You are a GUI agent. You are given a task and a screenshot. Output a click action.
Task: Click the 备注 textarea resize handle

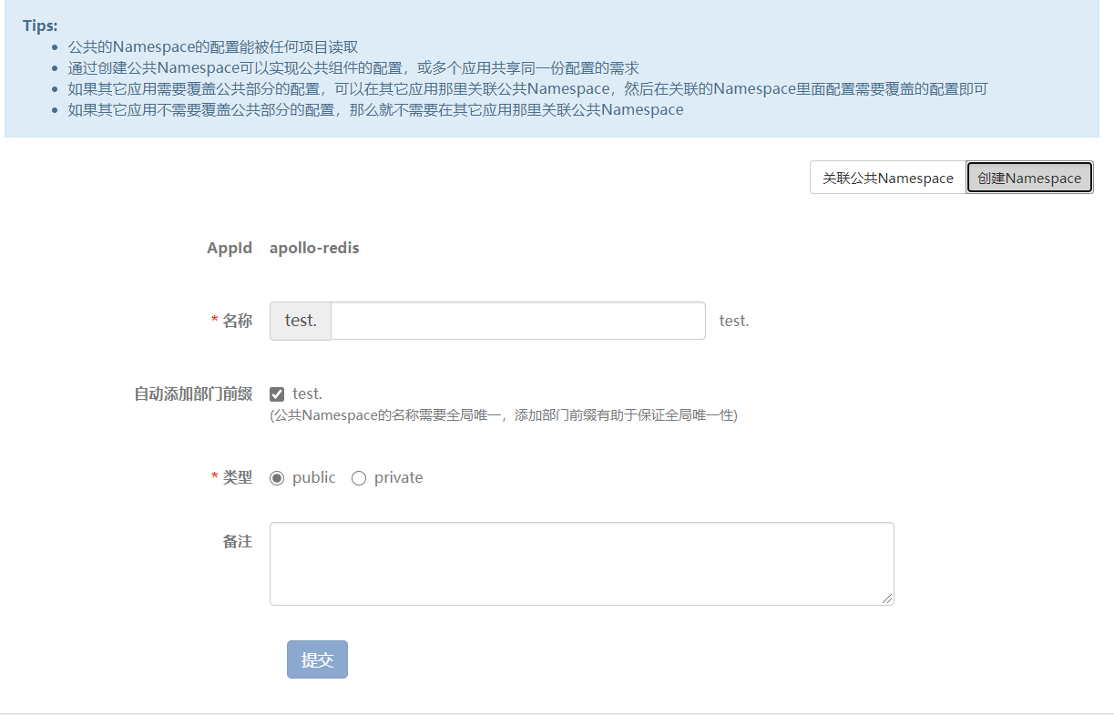coord(887,598)
